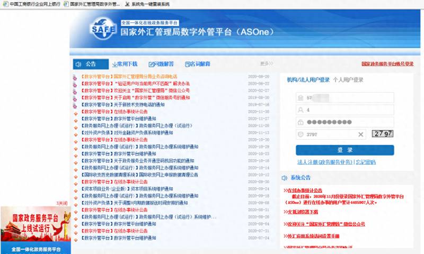This screenshot has width=424, height=254.
Task: Click 更多>> link in announcements
Action: [x=267, y=63]
